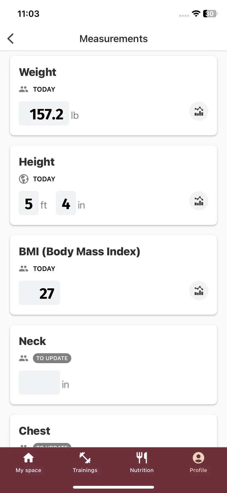Switch to the Trainings tab
Image resolution: width=227 pixels, height=493 pixels.
[85, 463]
